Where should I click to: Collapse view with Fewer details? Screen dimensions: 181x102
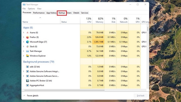[31, 96]
